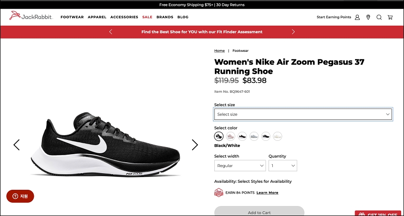404x216 pixels.
Task: Select the third color swatch, black with white sole
Action: tap(242, 136)
